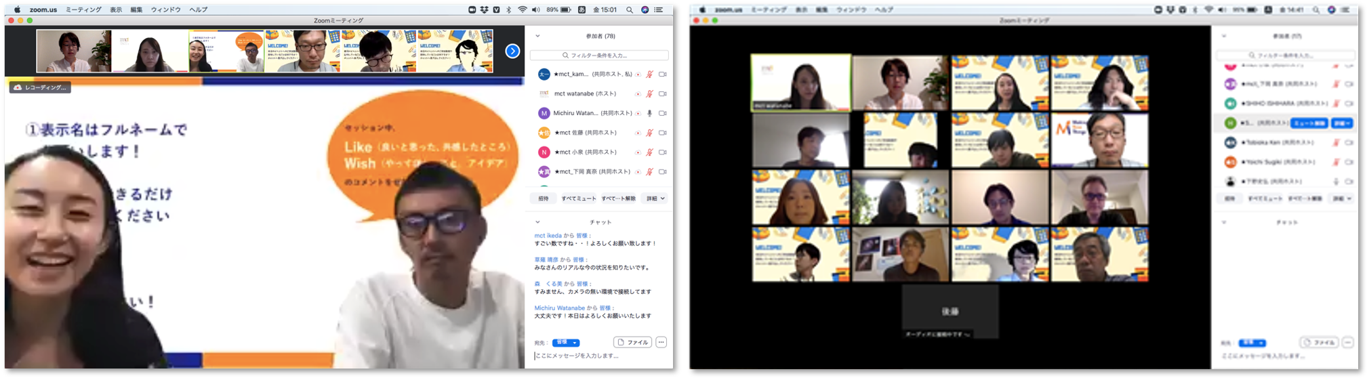Open blue 詳細 dropdown on highlighted gallery-view participant row
Viewport: 1367px width, 378px height.
(x=1342, y=123)
